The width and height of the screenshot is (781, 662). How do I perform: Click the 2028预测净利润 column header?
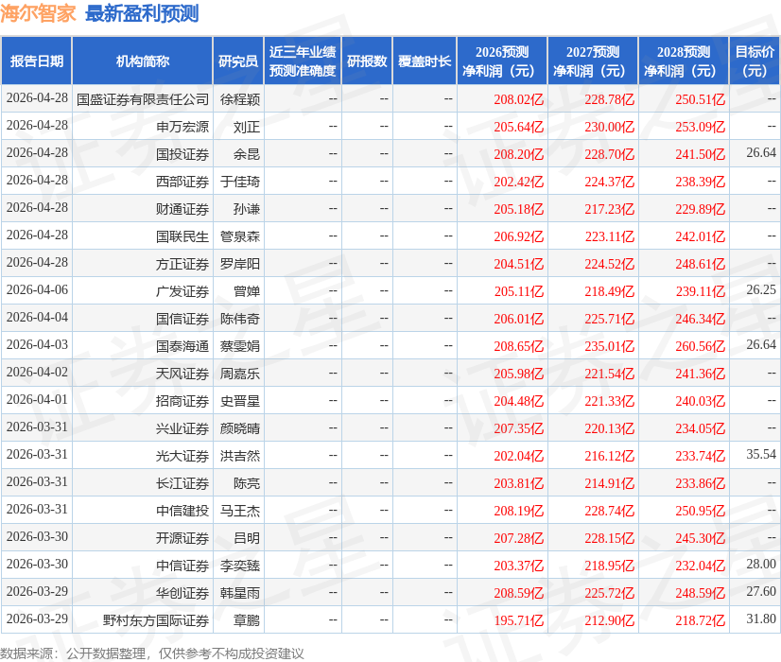click(684, 61)
